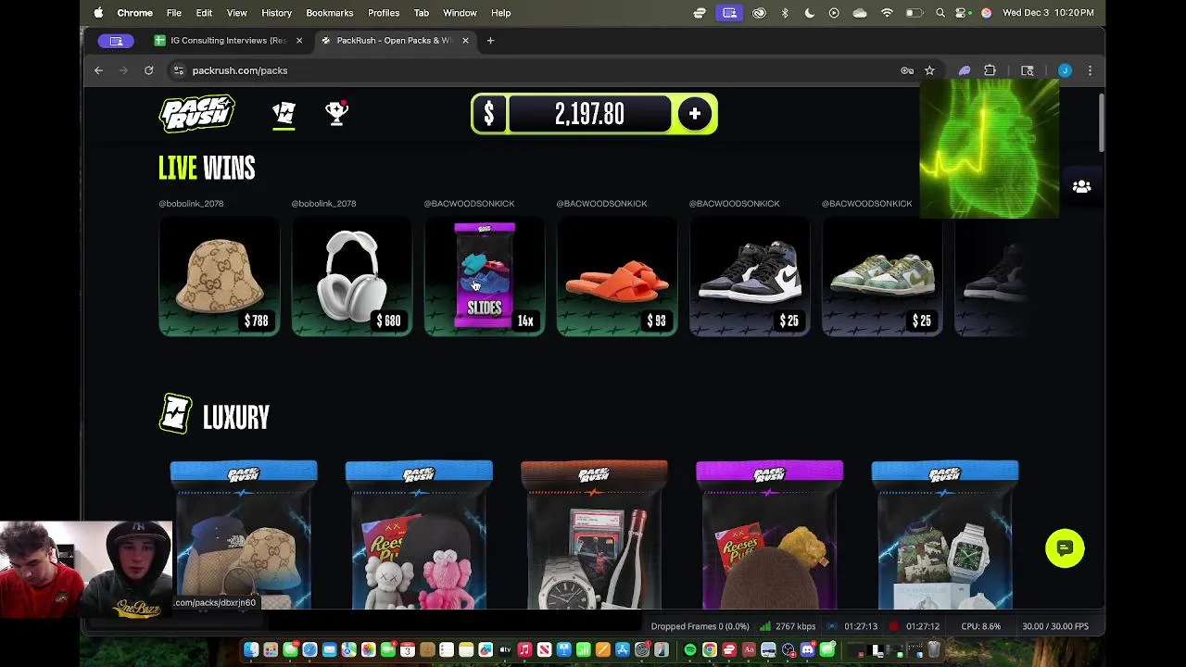Open the Luxury pack with camo jacket
This screenshot has height=667, width=1186.
(944, 535)
